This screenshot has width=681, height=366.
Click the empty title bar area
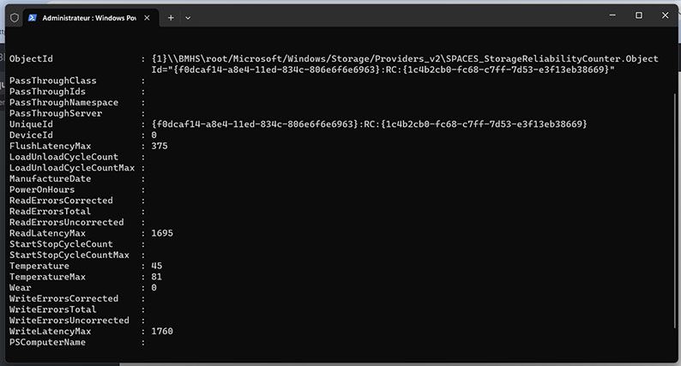[391, 16]
